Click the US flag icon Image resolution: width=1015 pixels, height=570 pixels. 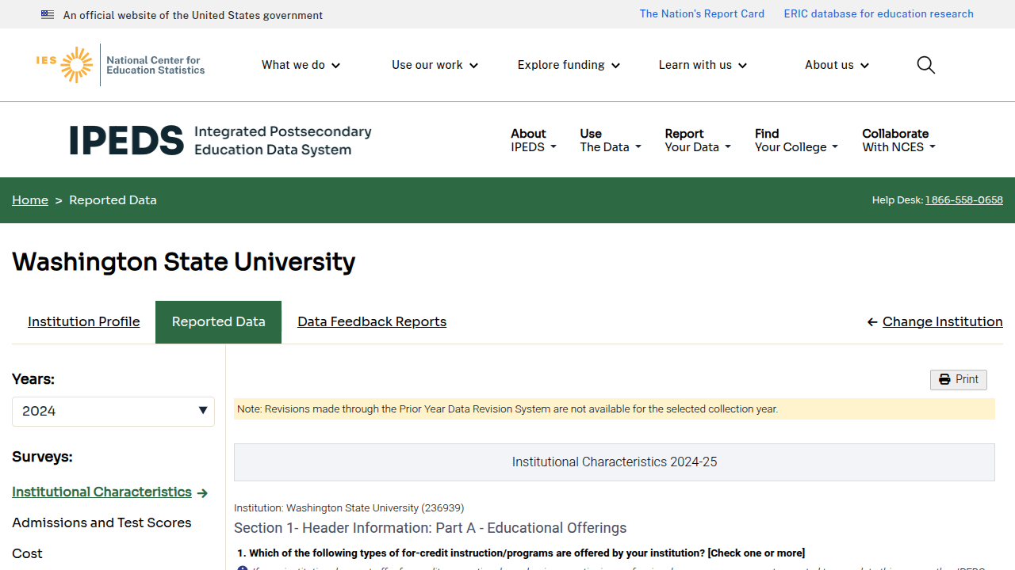click(48, 15)
